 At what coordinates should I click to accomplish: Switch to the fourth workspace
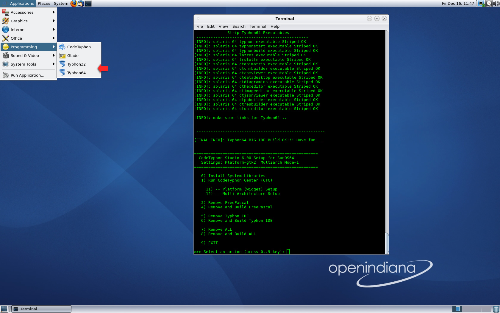486,309
